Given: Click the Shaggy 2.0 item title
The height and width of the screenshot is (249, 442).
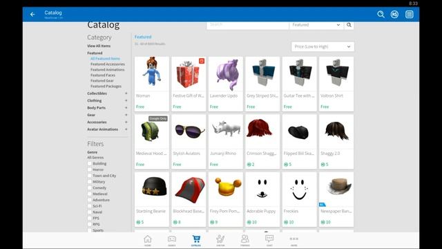Looking at the screenshot, I should (330, 154).
